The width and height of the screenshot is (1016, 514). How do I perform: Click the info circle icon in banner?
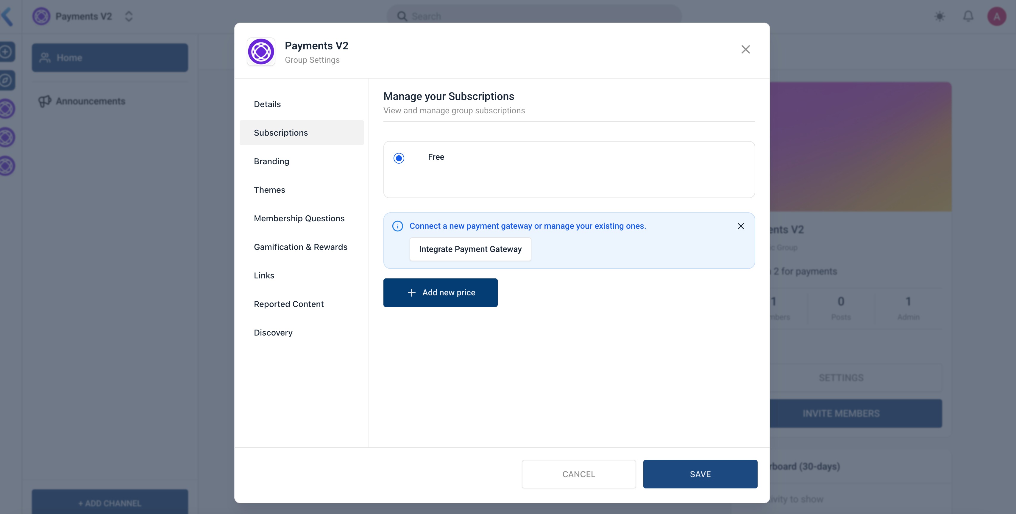[398, 226]
